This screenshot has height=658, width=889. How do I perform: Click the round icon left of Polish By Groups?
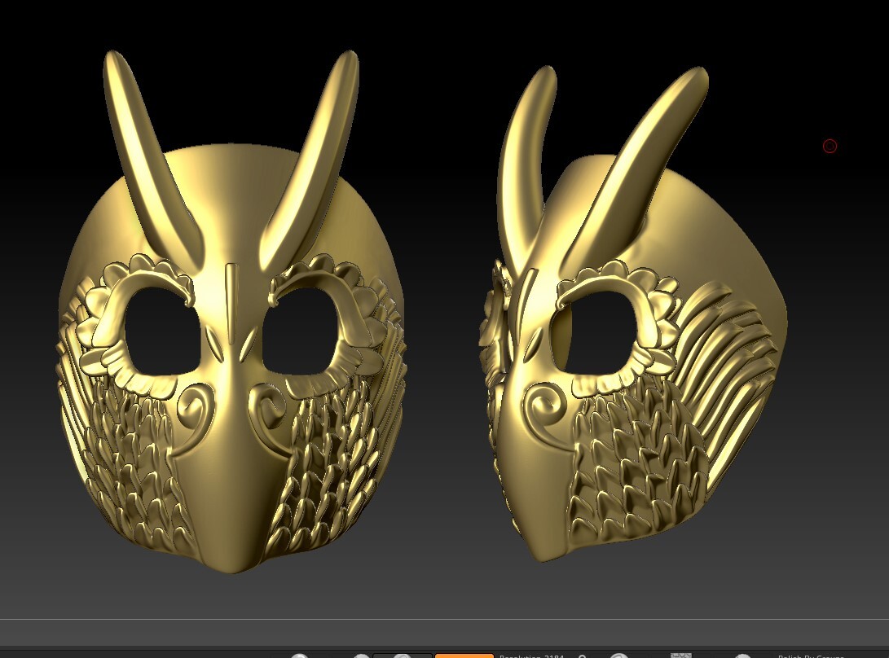click(x=742, y=656)
